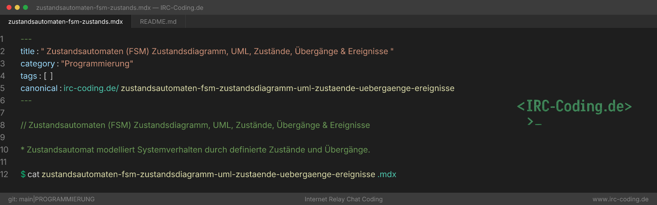Click the red close window button
Image resolution: width=657 pixels, height=205 pixels.
(9, 7)
